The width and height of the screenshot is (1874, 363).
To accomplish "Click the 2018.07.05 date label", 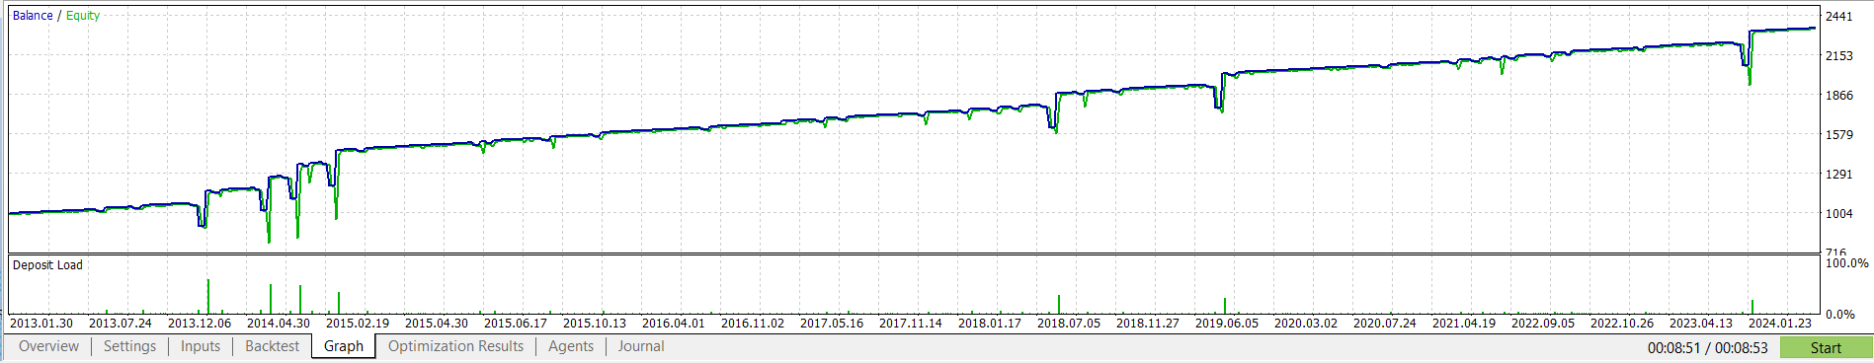I will pos(1069,323).
